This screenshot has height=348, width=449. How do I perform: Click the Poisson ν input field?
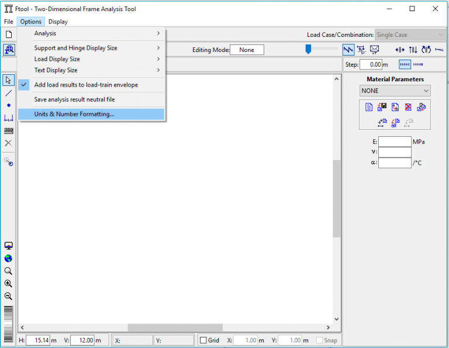[x=395, y=152]
